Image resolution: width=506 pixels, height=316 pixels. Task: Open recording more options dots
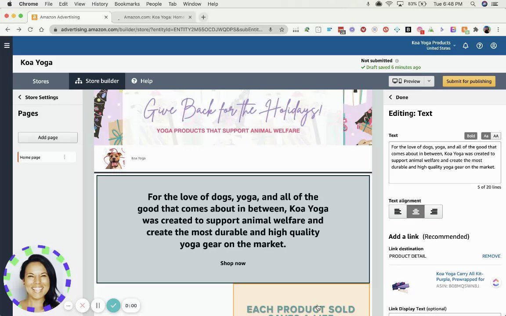(x=68, y=305)
